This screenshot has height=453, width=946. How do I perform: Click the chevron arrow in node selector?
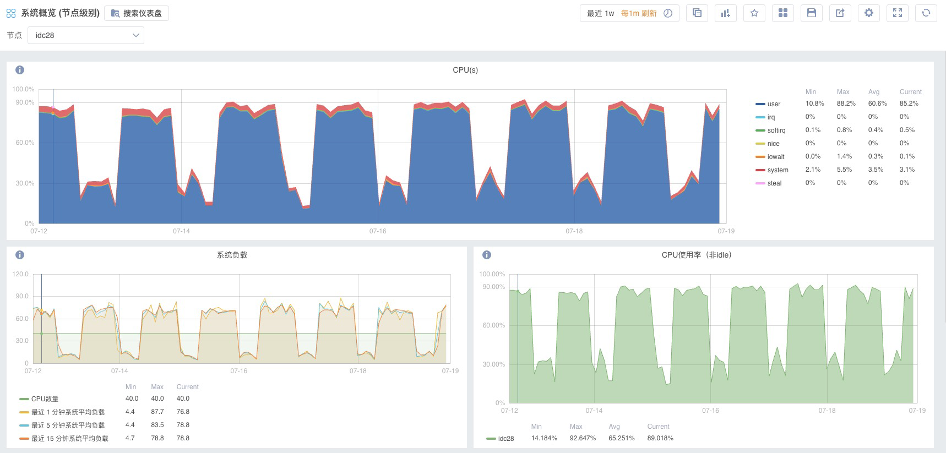pos(135,35)
